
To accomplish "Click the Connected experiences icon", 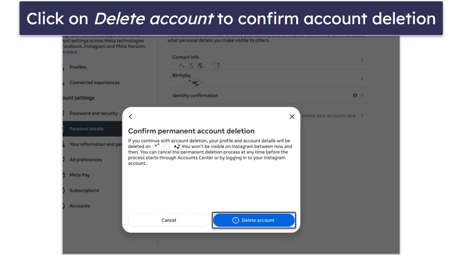I will tap(64, 83).
